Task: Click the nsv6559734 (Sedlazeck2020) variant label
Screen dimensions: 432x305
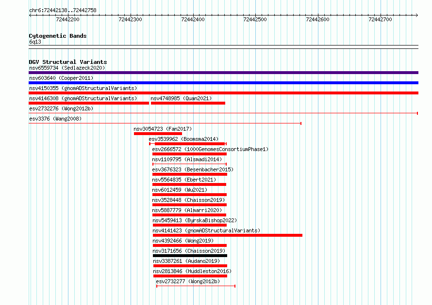Action: pyautogui.click(x=67, y=68)
